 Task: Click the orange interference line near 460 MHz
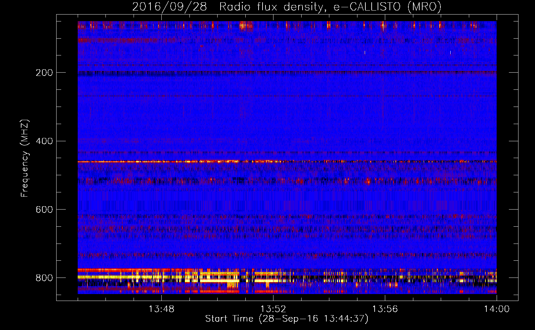287,161
